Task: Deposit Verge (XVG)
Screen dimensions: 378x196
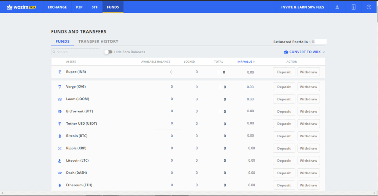Action: click(x=284, y=87)
